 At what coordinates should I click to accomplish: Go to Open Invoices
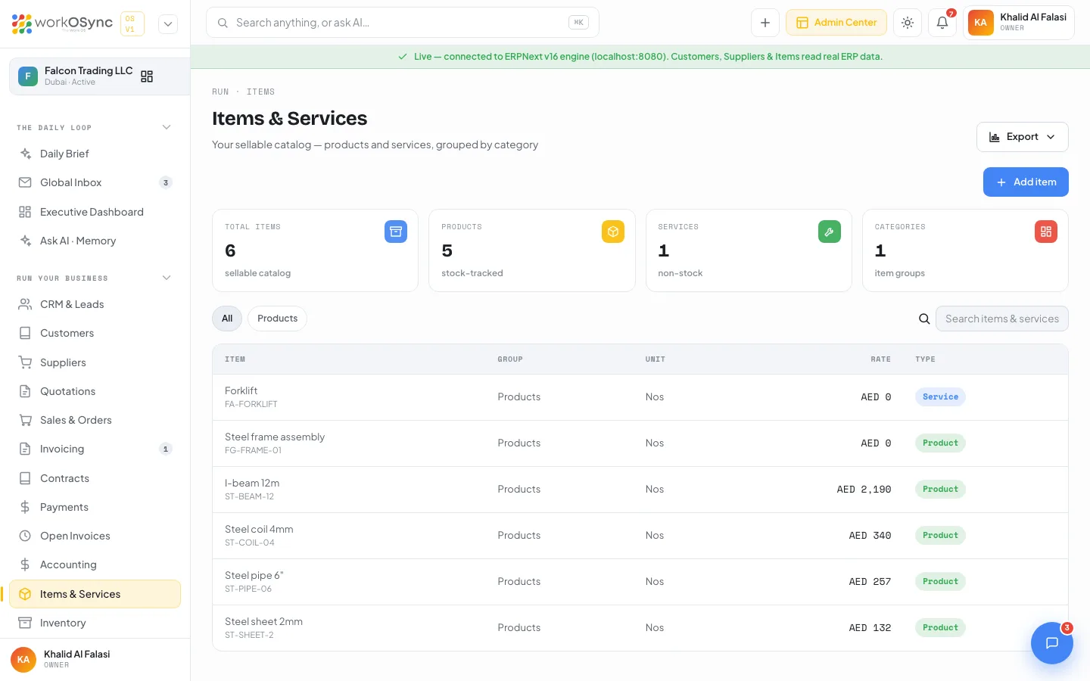(x=95, y=536)
